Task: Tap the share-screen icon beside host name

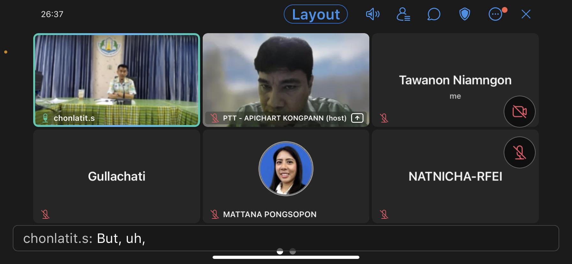Action: (x=357, y=118)
